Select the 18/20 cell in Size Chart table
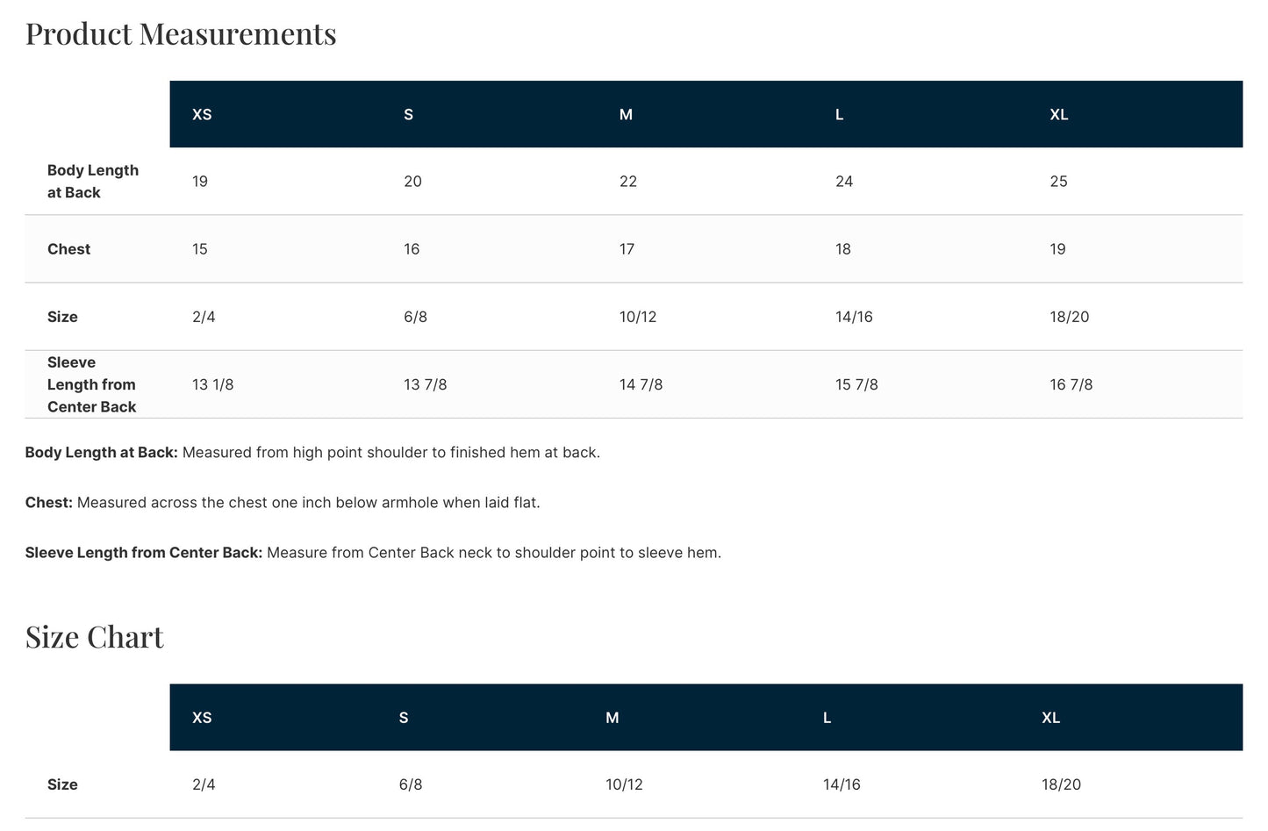 click(x=1061, y=784)
